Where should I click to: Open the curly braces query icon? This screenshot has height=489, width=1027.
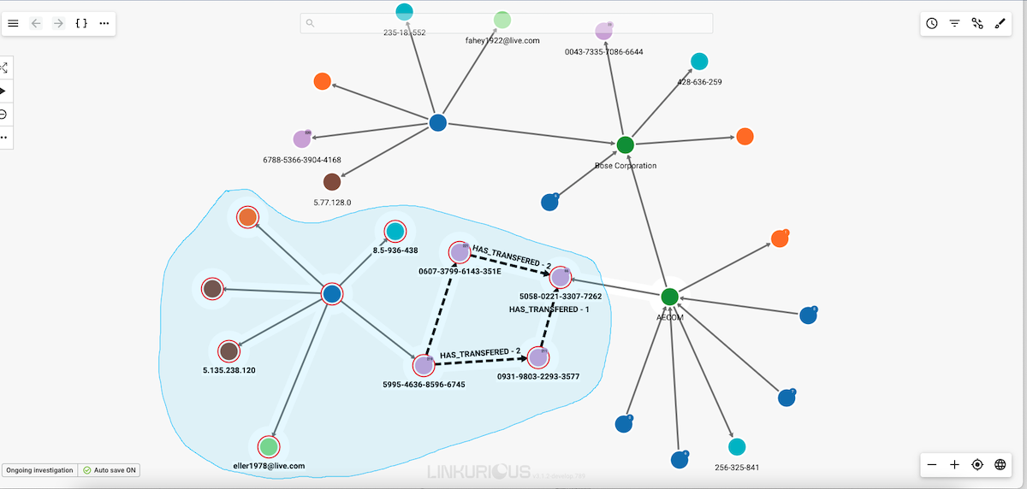click(x=81, y=23)
